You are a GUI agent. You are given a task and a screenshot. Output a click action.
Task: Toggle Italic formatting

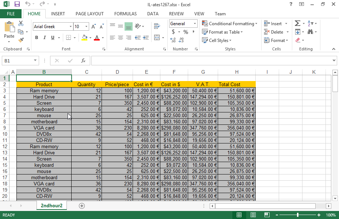click(45, 38)
